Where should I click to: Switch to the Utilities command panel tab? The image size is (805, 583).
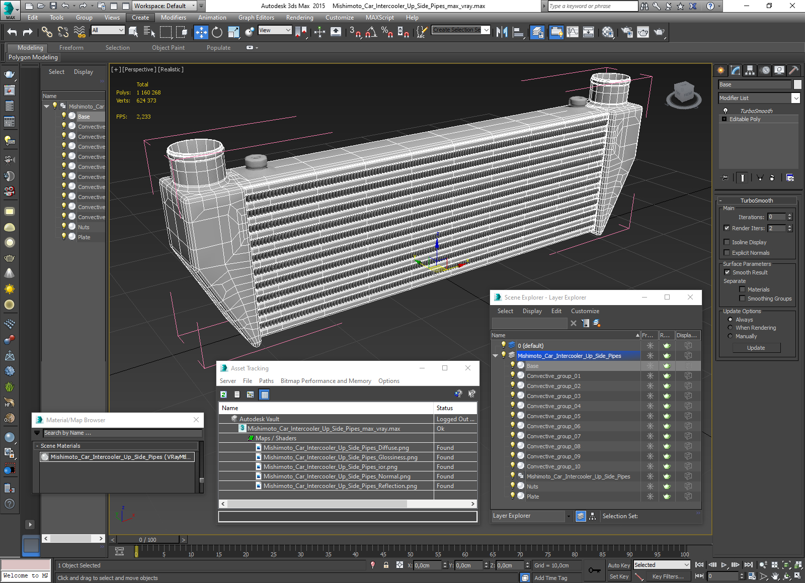[794, 70]
